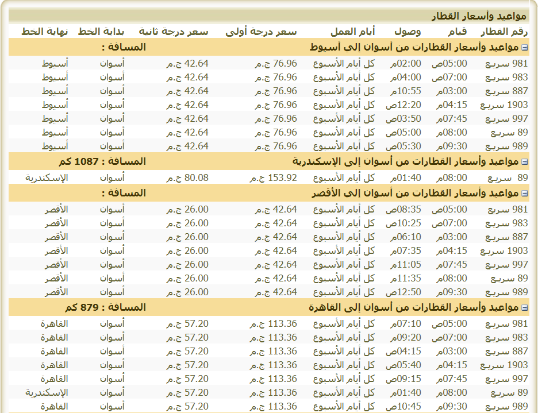This screenshot has height=413, width=538.
Task: Click the سعر درجة أولى column header
Action: tap(261, 32)
